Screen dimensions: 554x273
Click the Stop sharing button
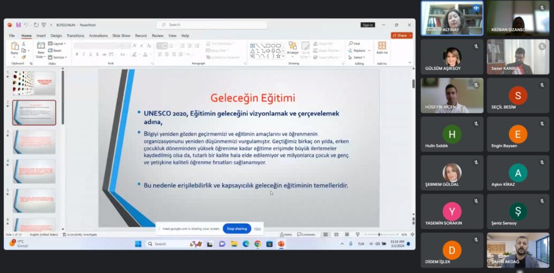(x=237, y=229)
